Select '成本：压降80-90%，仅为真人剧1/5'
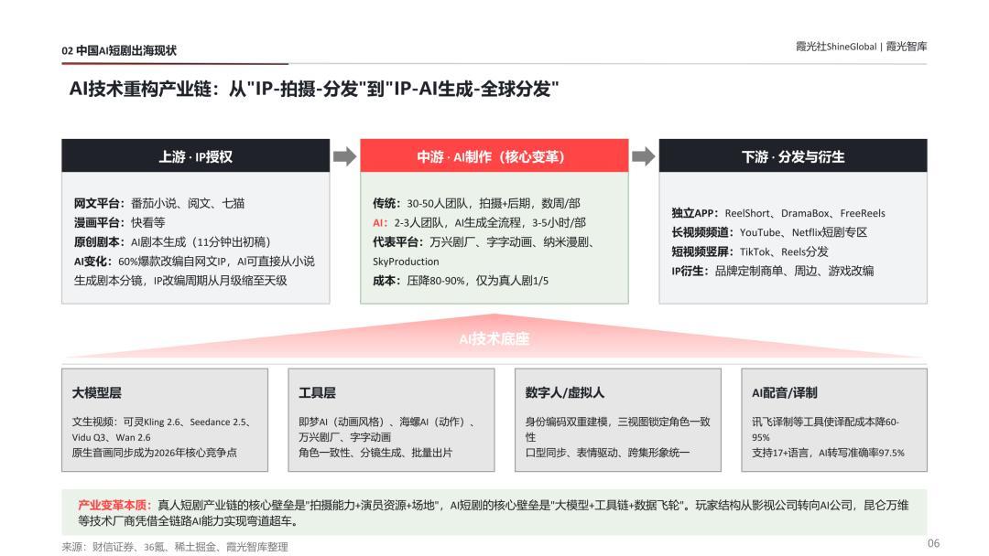Viewport: 989px width, 556px height. [x=461, y=281]
